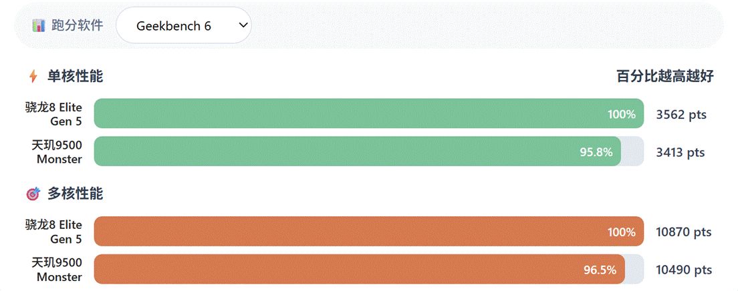Open the Geekbench 6 dropdown
The width and height of the screenshot is (738, 291).
click(184, 25)
